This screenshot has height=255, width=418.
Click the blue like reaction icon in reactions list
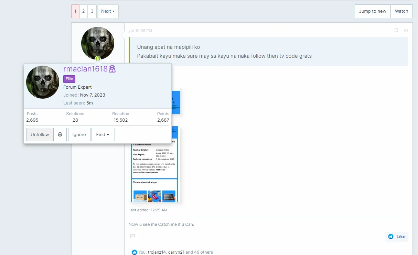coord(135,252)
